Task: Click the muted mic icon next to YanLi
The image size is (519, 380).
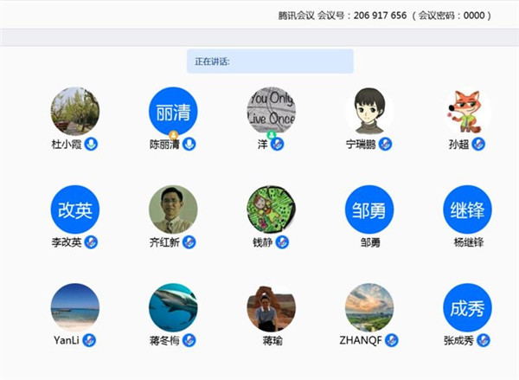Action: (89, 340)
